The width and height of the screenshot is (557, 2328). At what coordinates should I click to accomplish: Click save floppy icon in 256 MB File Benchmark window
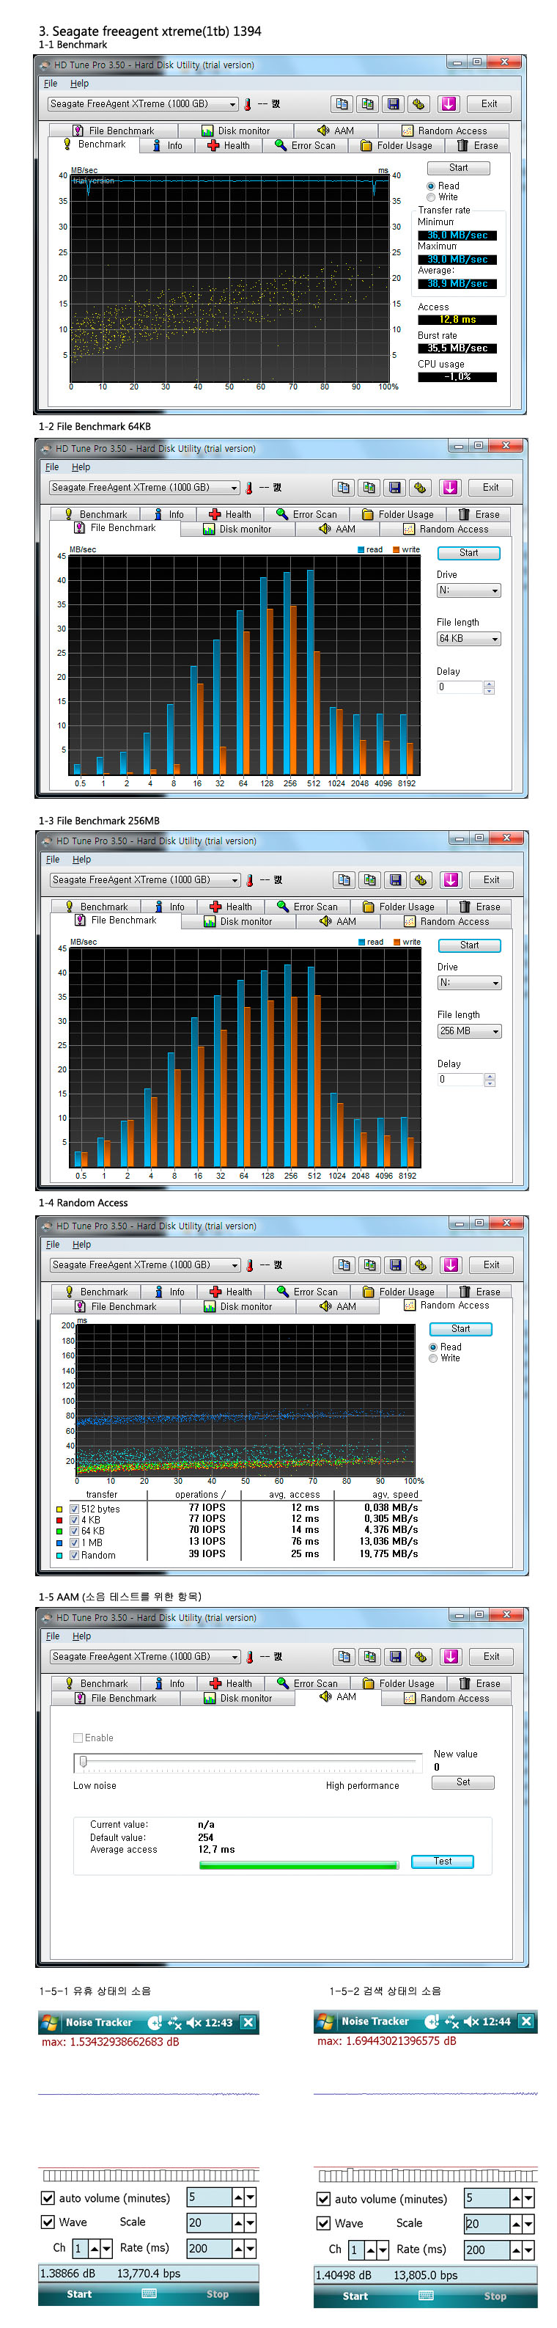pyautogui.click(x=396, y=879)
